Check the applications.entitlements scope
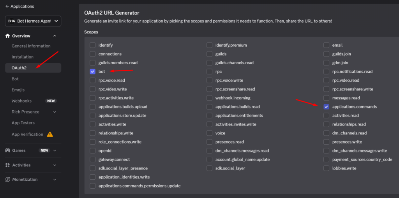Screen dimensions: 399x198 coord(209,115)
